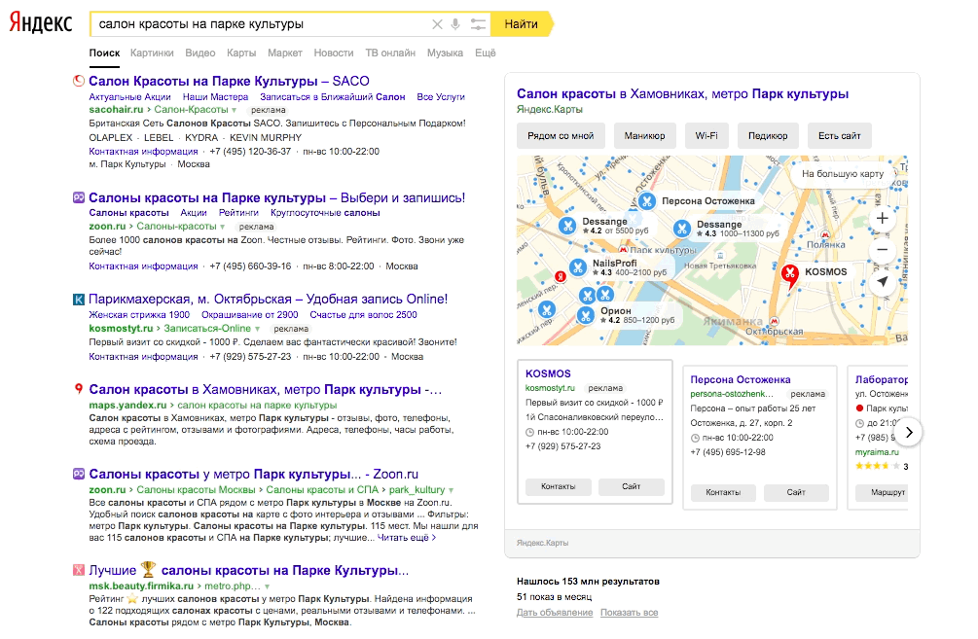
Task: Click firmika favicon icon
Action: click(x=79, y=570)
